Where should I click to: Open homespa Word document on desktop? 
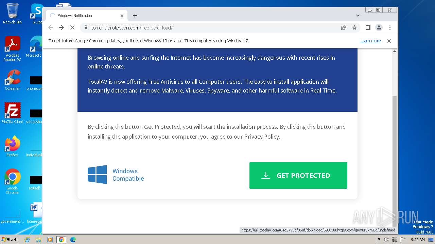[35, 213]
